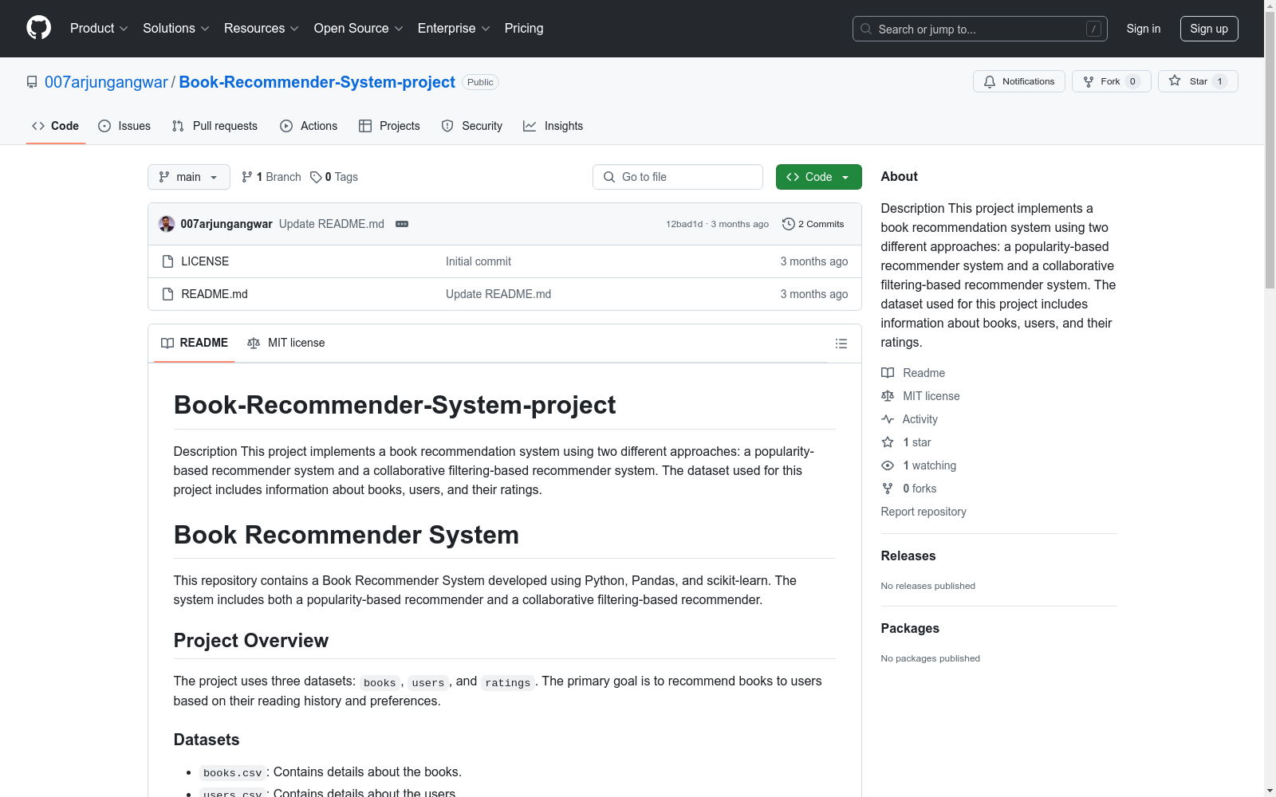Open the README outline list icon
Viewport: 1276px width, 797px height.
click(x=841, y=344)
